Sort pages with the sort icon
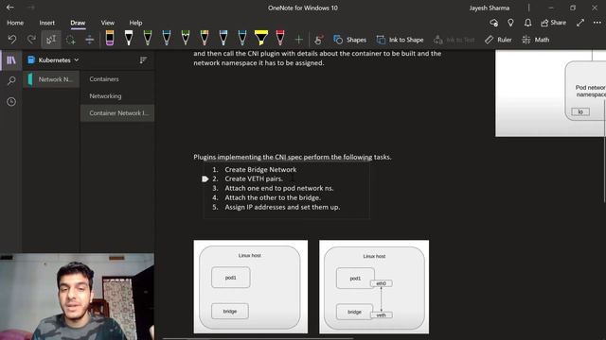This screenshot has width=606, height=340. 143,59
